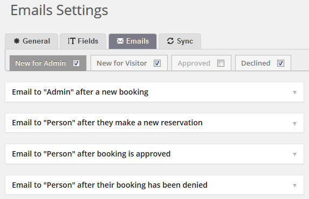Select the New for Visitor sub-tab
Screen dimensions: 309x199
coord(122,63)
